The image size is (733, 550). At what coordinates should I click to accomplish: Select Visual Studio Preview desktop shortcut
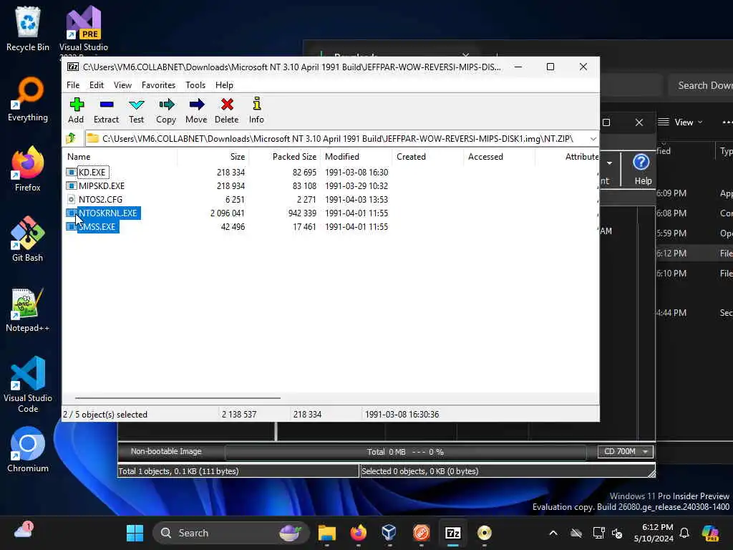[84, 29]
